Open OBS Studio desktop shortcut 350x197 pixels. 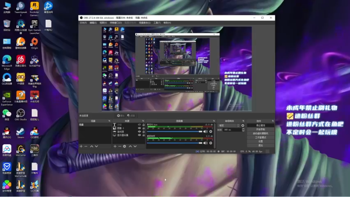[21, 115]
